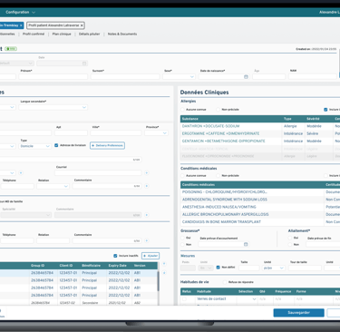Open Verres de contact habit link

tap(211, 298)
